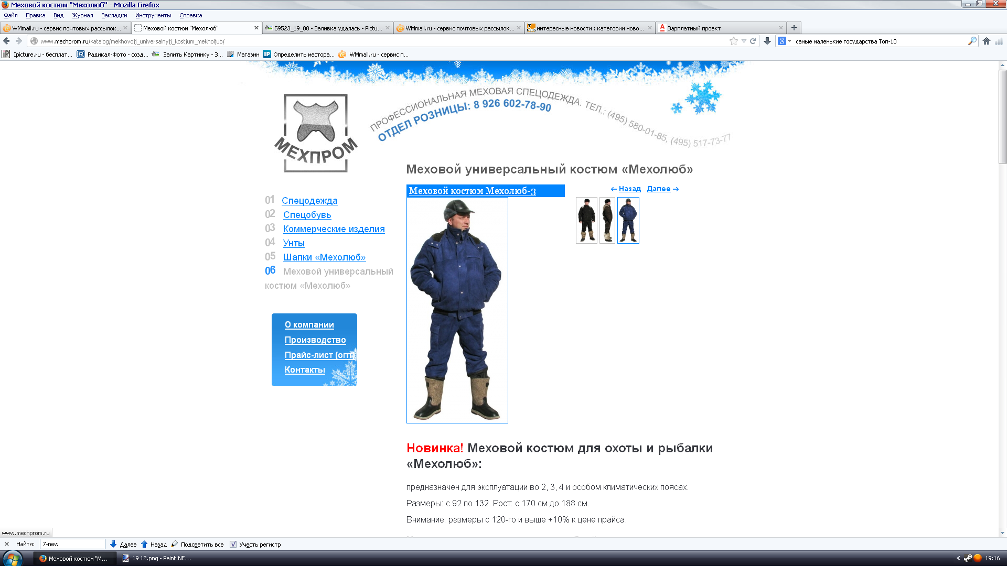The width and height of the screenshot is (1007, 566).
Task: Click the address bar URL field
Action: pos(383,41)
